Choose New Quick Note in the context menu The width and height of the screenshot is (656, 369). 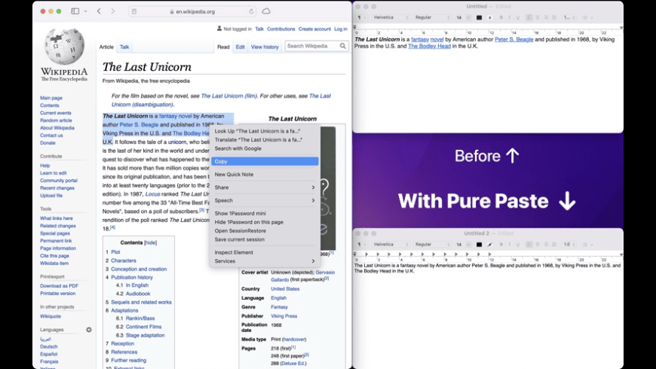265,174
